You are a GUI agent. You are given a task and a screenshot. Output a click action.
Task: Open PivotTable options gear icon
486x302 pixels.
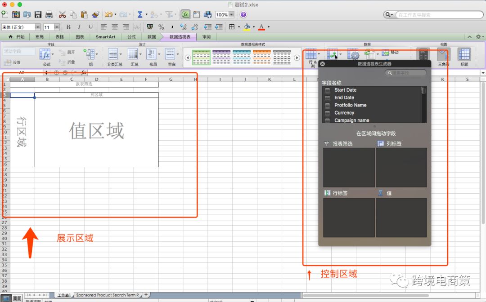pyautogui.click(x=353, y=54)
